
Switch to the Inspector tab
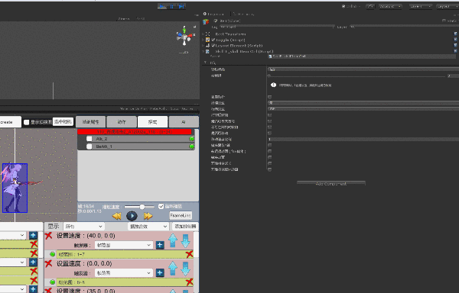pos(213,14)
